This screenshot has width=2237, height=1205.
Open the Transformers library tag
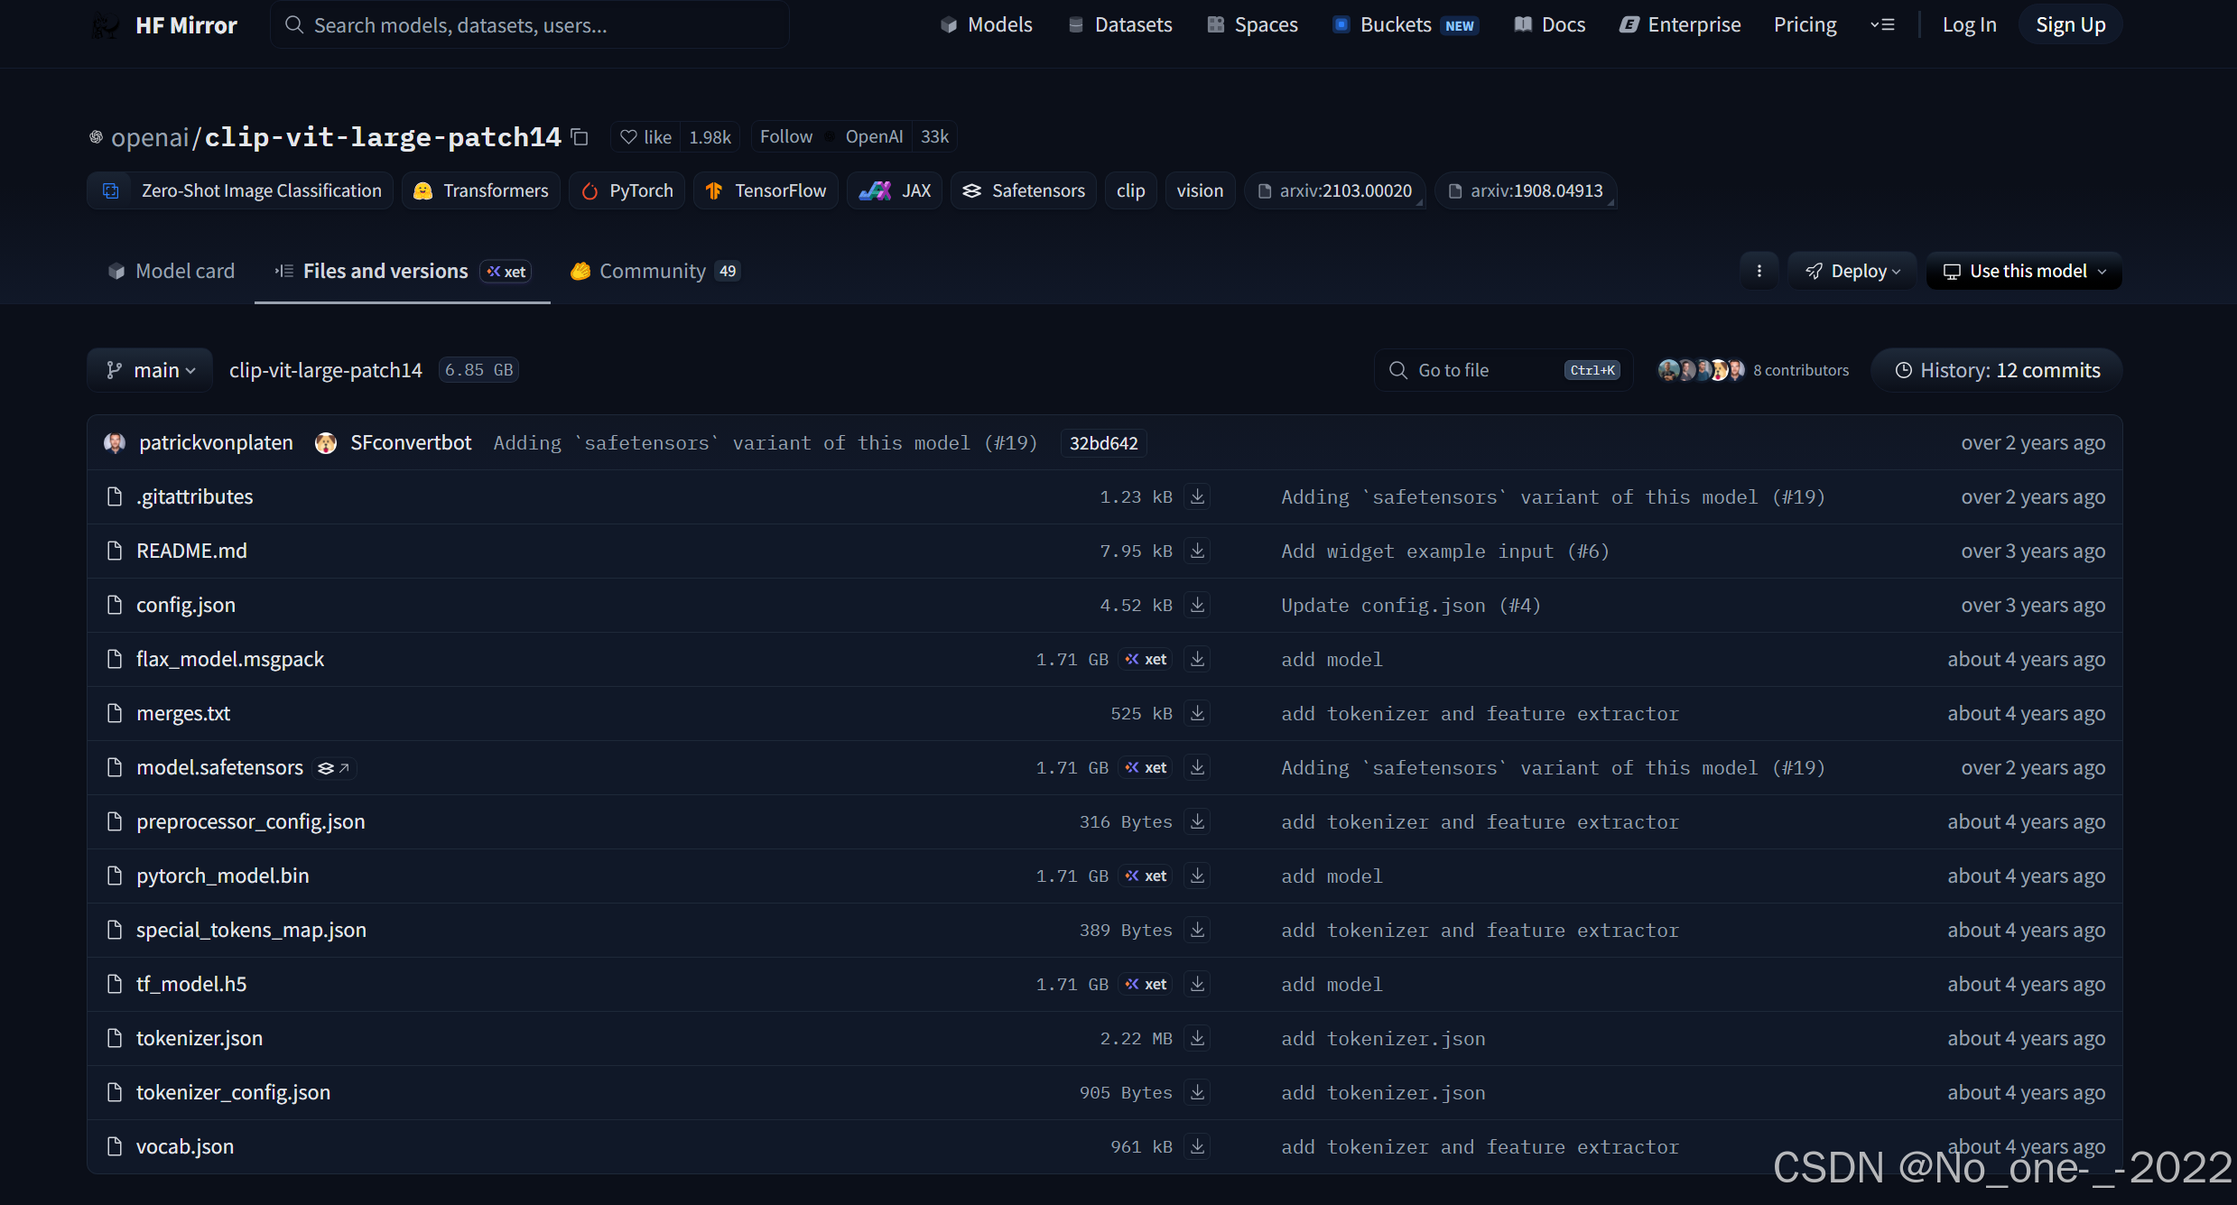(x=481, y=190)
